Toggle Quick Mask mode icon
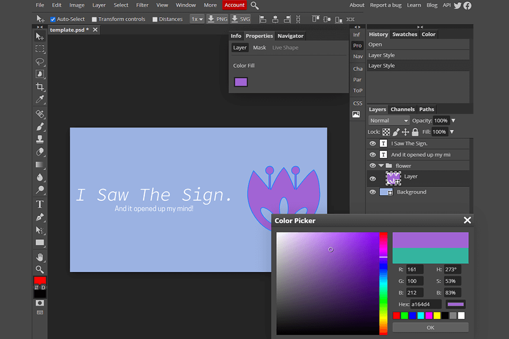This screenshot has height=339, width=509. point(40,302)
